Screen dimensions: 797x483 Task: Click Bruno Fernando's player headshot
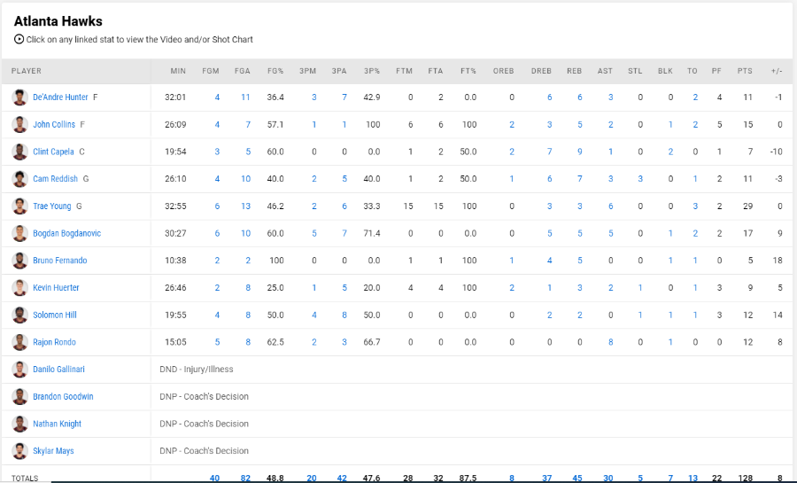click(x=19, y=261)
